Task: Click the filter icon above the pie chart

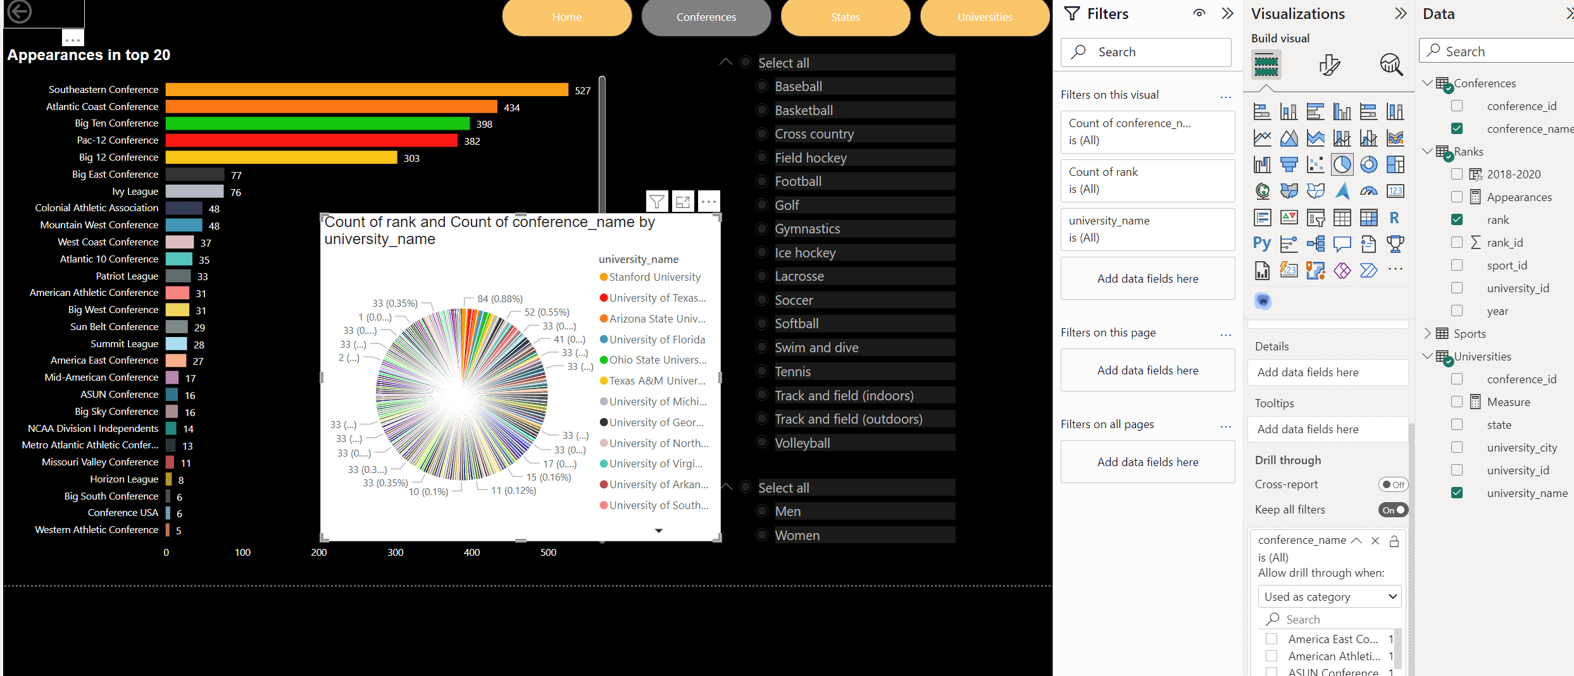Action: 657,202
